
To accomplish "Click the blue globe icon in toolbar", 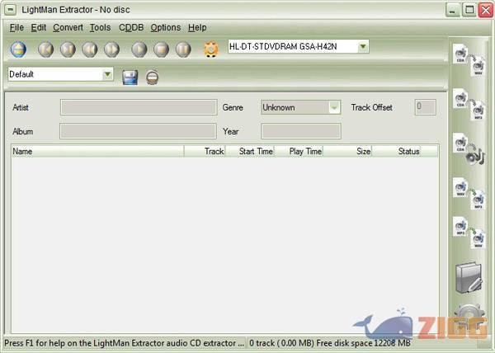I will 17,49.
